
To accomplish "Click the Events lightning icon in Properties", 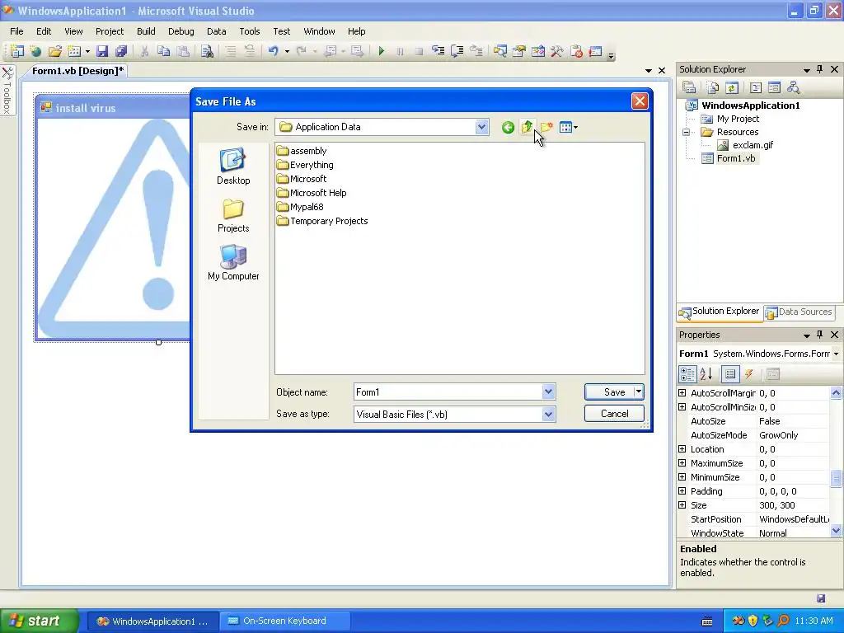I will 748,373.
